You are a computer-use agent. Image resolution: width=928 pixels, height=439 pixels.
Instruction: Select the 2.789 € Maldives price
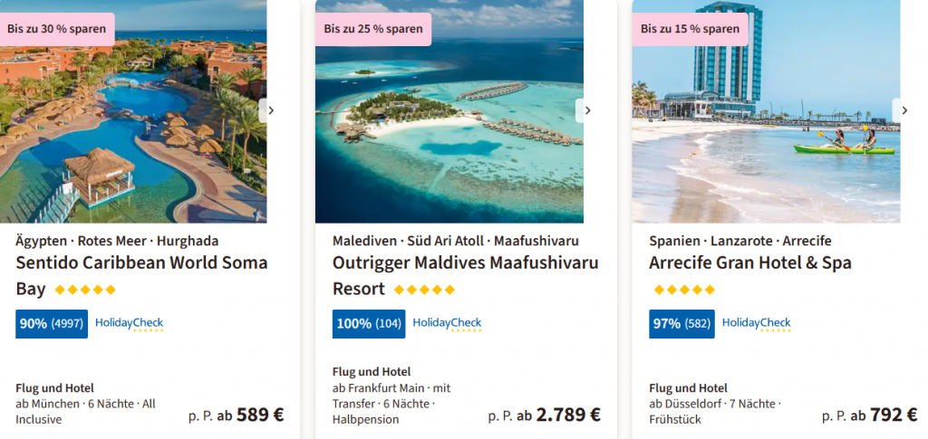(567, 415)
